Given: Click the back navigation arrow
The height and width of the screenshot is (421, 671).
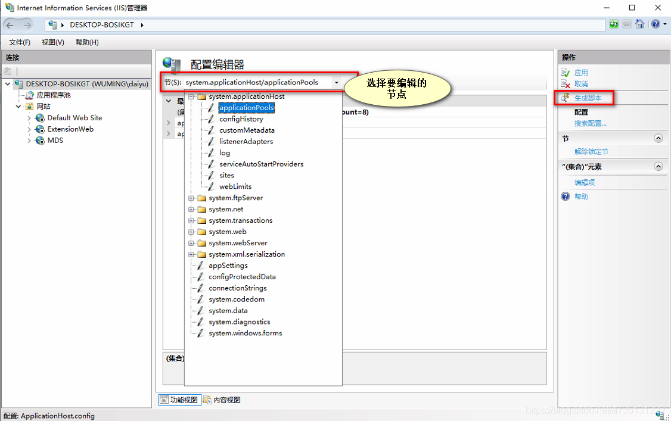Looking at the screenshot, I should (x=10, y=25).
